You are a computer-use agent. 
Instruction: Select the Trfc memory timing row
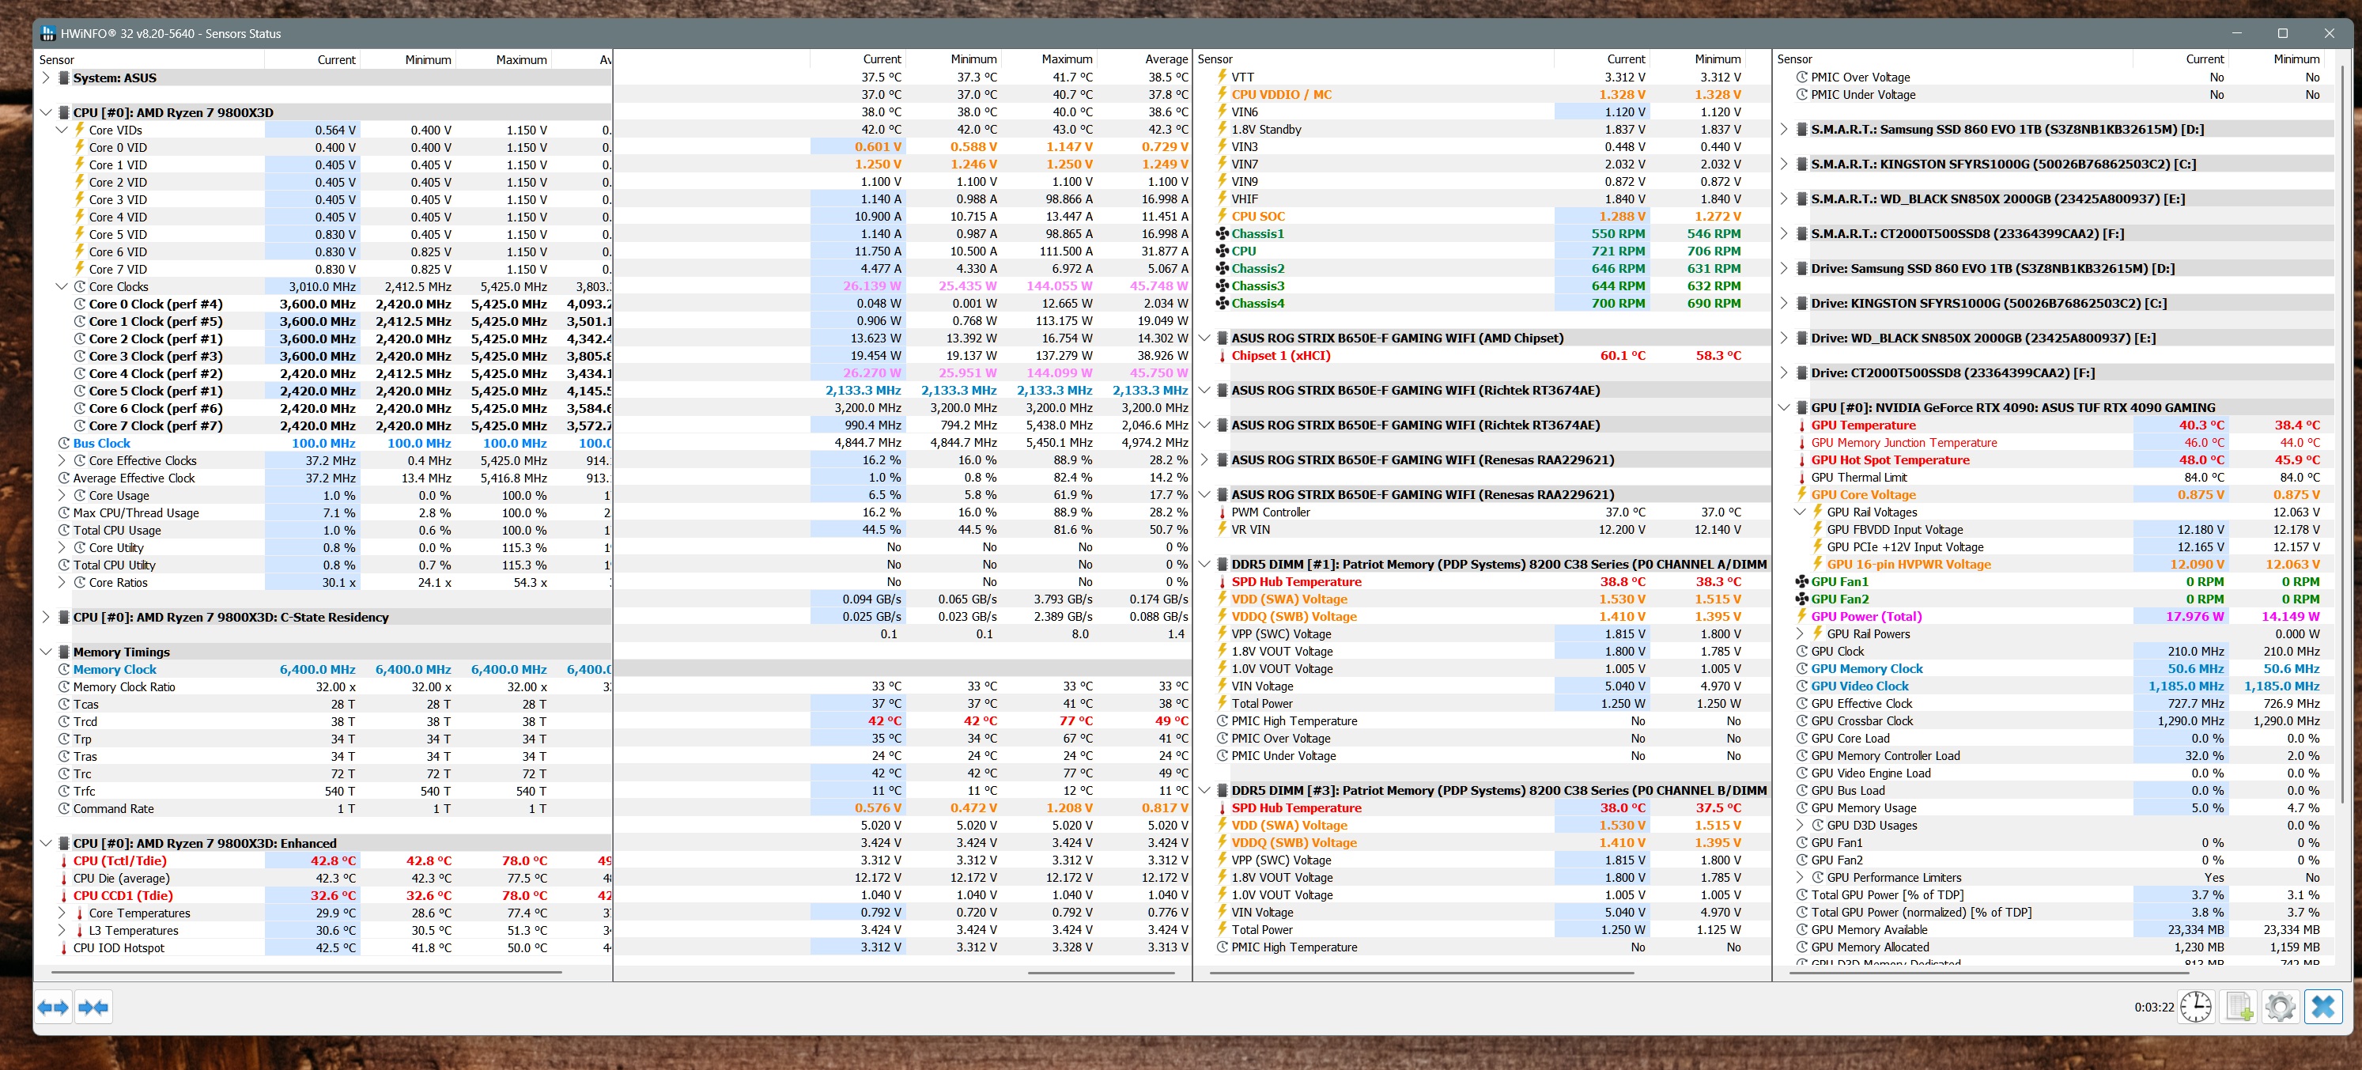tap(323, 792)
